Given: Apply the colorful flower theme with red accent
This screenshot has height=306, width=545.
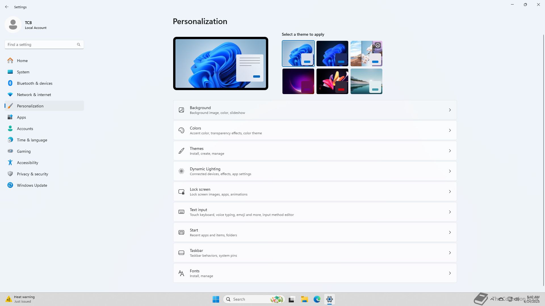Looking at the screenshot, I should pos(332,81).
